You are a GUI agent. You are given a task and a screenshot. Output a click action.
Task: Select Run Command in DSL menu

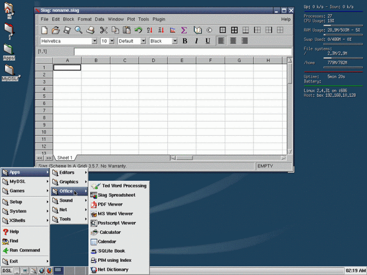click(x=25, y=250)
